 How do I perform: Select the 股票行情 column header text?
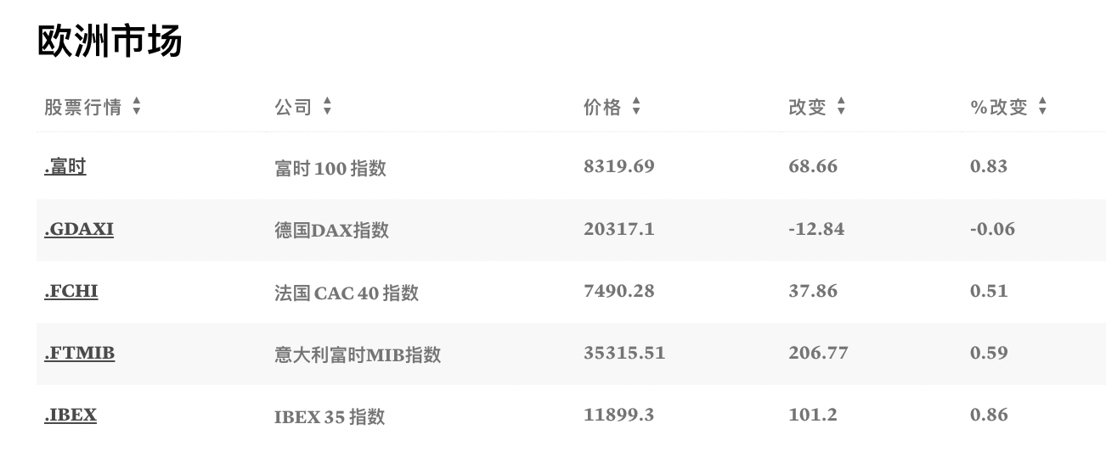(82, 107)
